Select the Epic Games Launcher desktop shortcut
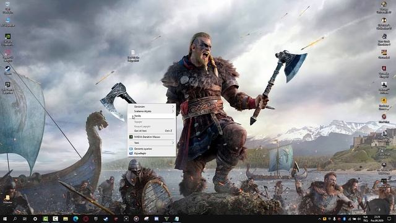Screen dimensions: 396x223 point(7,87)
